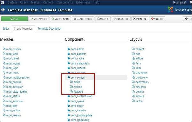Collapse the com_content folder
Viewport: 192px width, 122px height.
click(78, 77)
